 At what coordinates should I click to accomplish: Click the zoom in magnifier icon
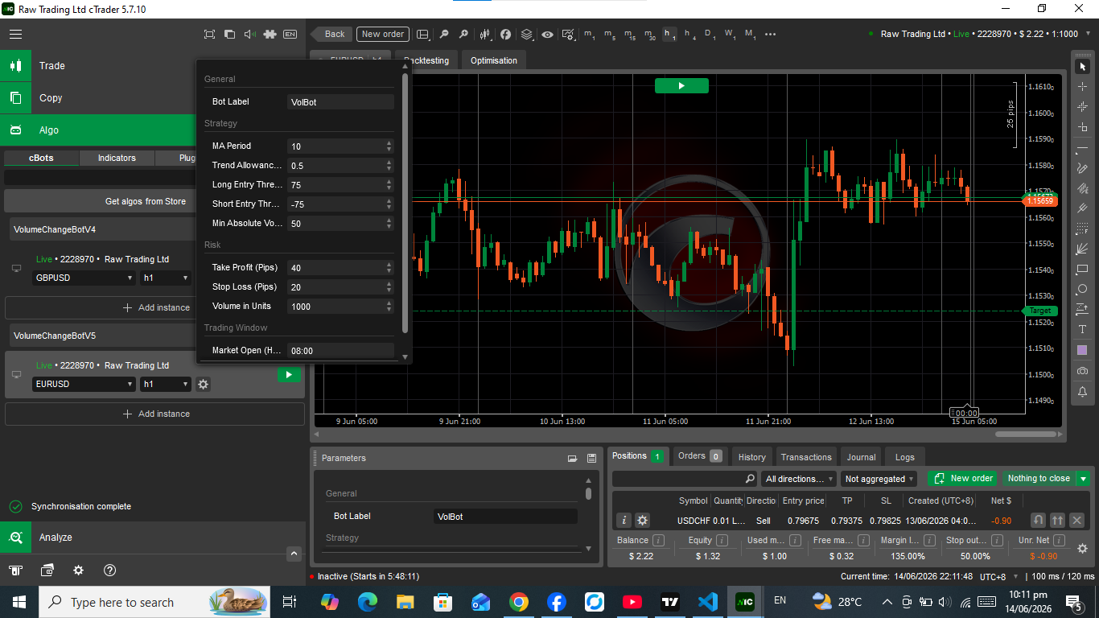[x=463, y=34]
